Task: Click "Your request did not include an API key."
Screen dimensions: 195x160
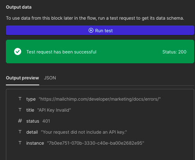Action: (x=84, y=132)
